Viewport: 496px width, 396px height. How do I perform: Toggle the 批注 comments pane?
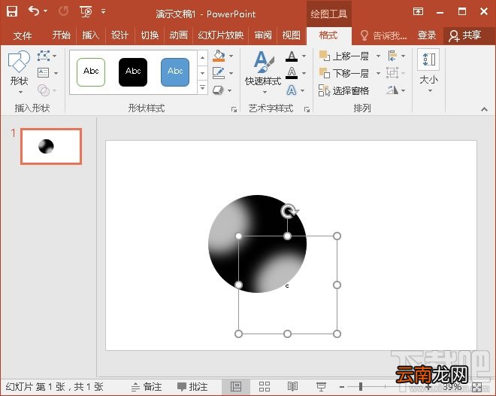(192, 387)
